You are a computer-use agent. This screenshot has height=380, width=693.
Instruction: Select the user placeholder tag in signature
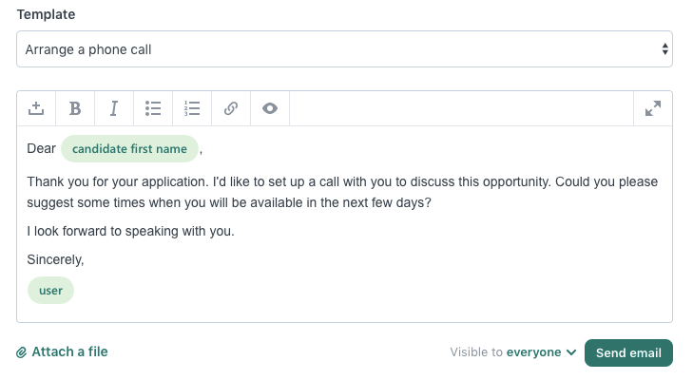(x=50, y=291)
